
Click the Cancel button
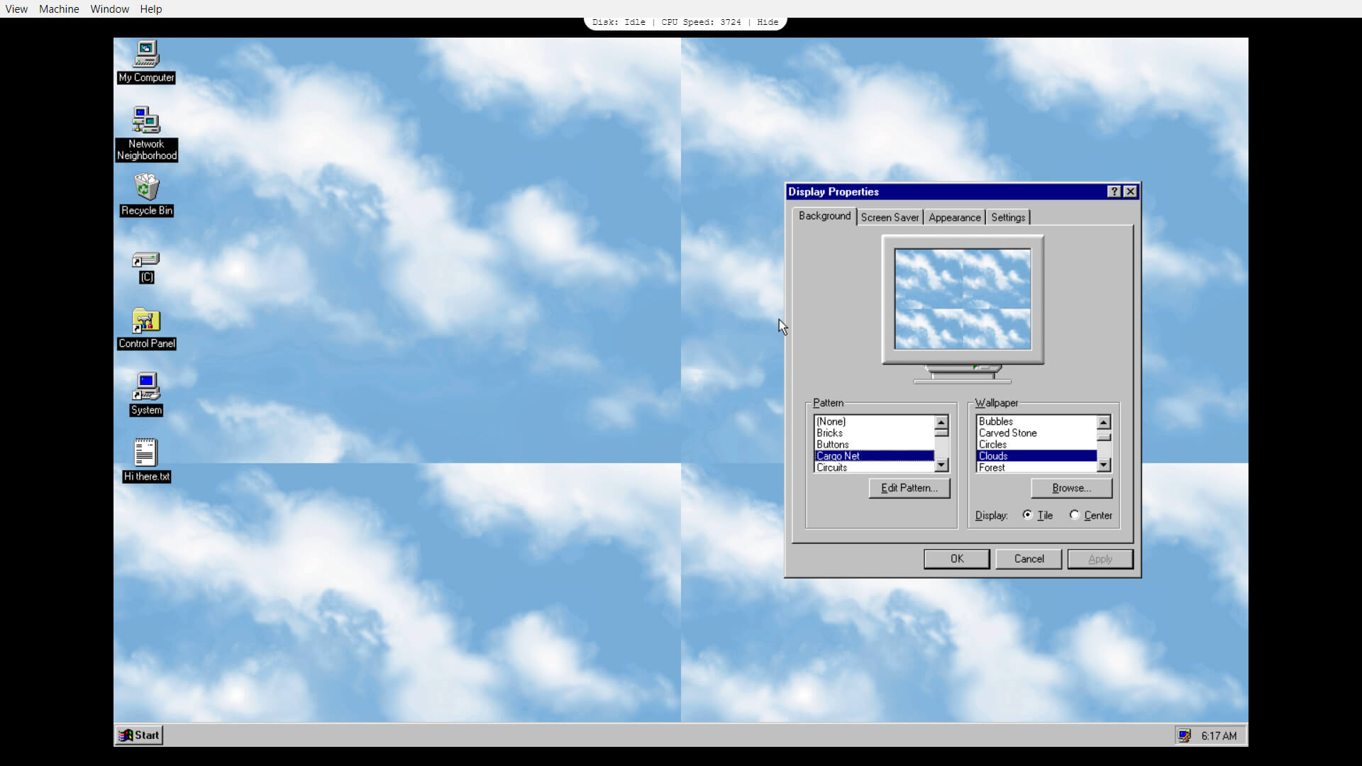coord(1029,559)
